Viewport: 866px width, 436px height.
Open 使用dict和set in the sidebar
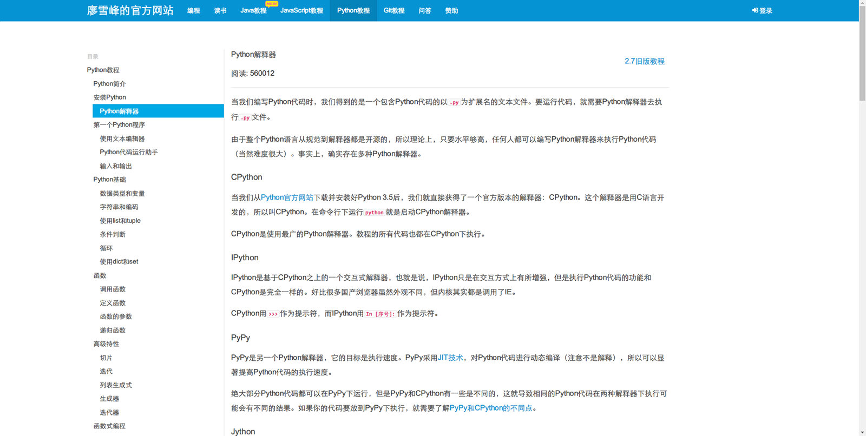(x=119, y=262)
